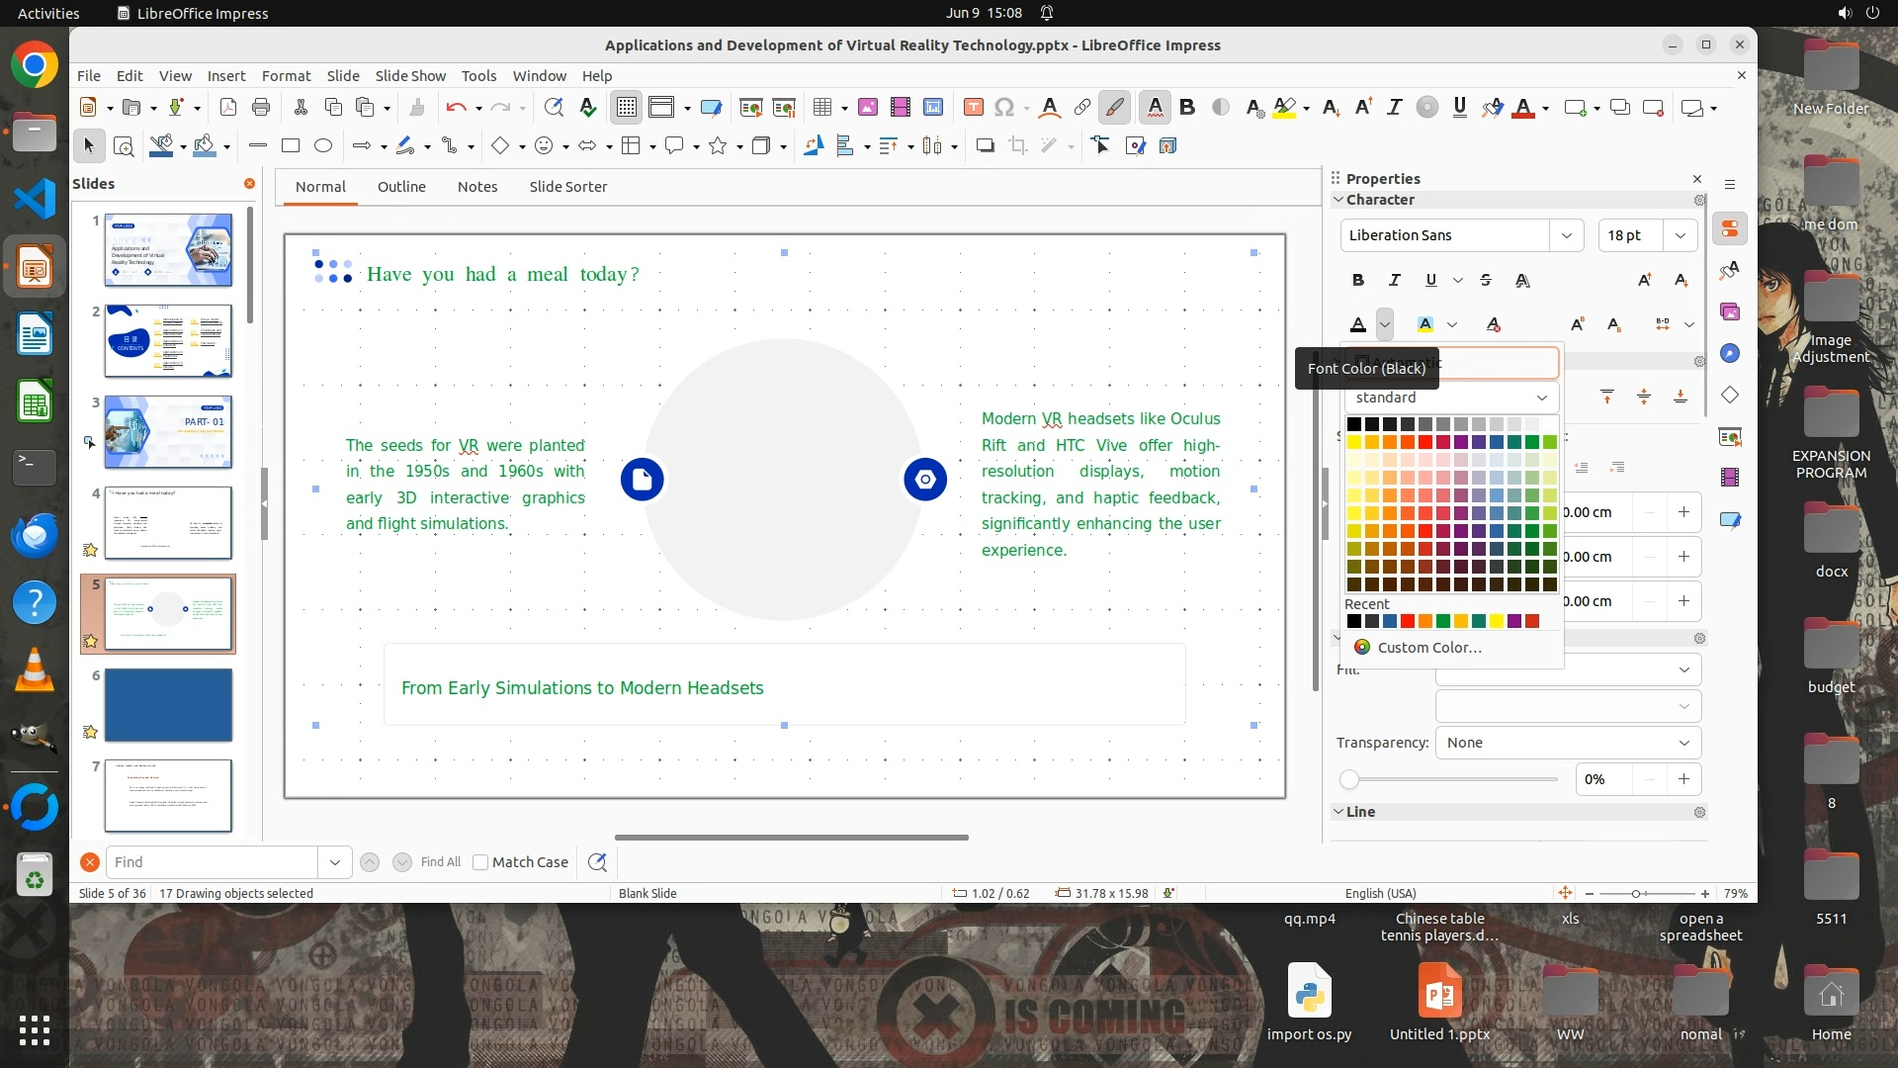The width and height of the screenshot is (1898, 1068).
Task: Open the sidebar Gallery deck icon
Action: pyautogui.click(x=1730, y=312)
